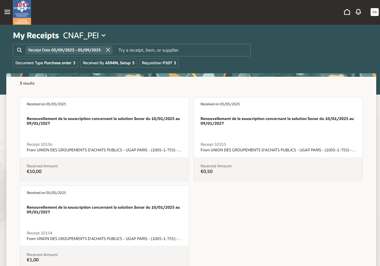This screenshot has height=266, width=380.
Task: Select the €1,00 received amount
Action: point(33,260)
